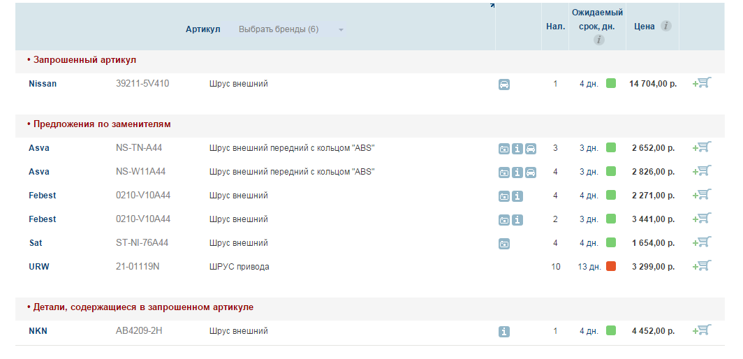743x359 pixels.
Task: Open info icon for Febest priced 2 271,00
Action: [517, 196]
